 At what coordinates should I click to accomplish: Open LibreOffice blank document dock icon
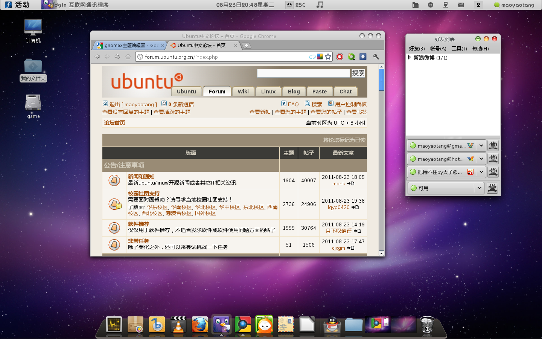point(307,324)
